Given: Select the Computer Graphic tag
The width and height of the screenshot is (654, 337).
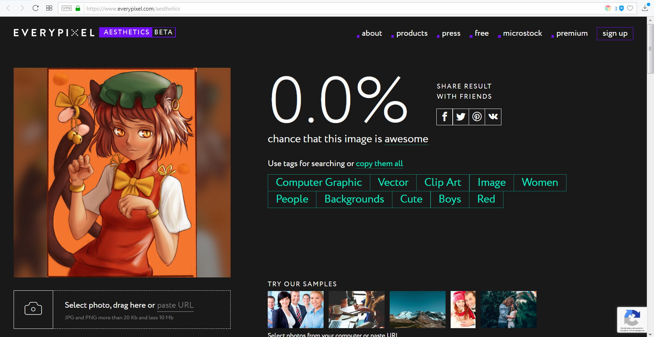Looking at the screenshot, I should pyautogui.click(x=319, y=183).
